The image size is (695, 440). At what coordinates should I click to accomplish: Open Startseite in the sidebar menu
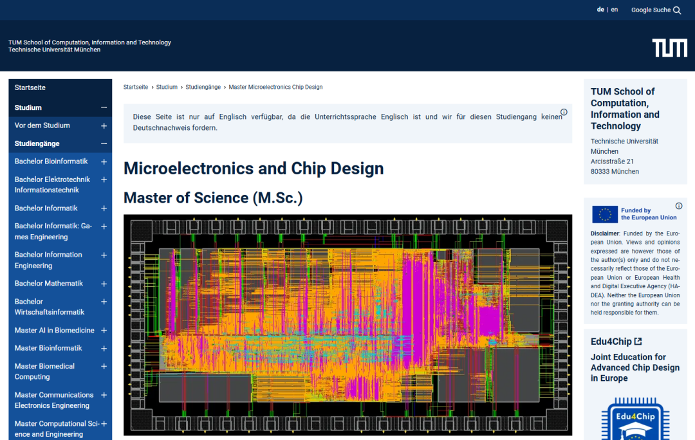click(30, 87)
